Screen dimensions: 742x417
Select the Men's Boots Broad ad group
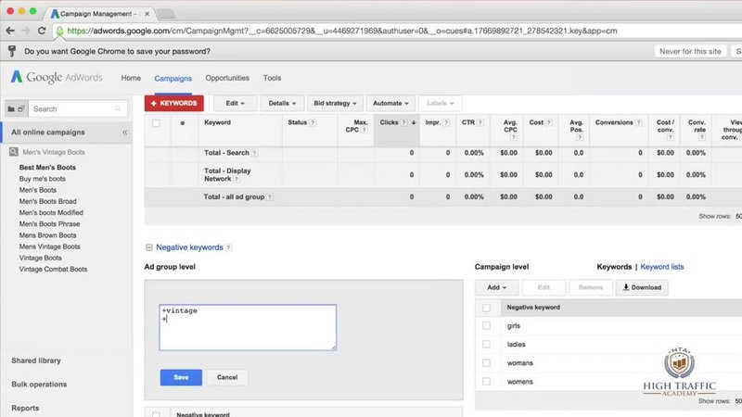47,201
